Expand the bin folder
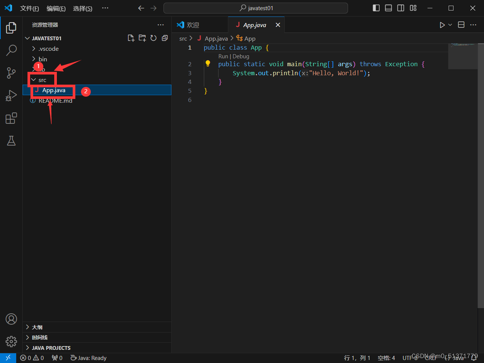This screenshot has height=363, width=484. 97,59
